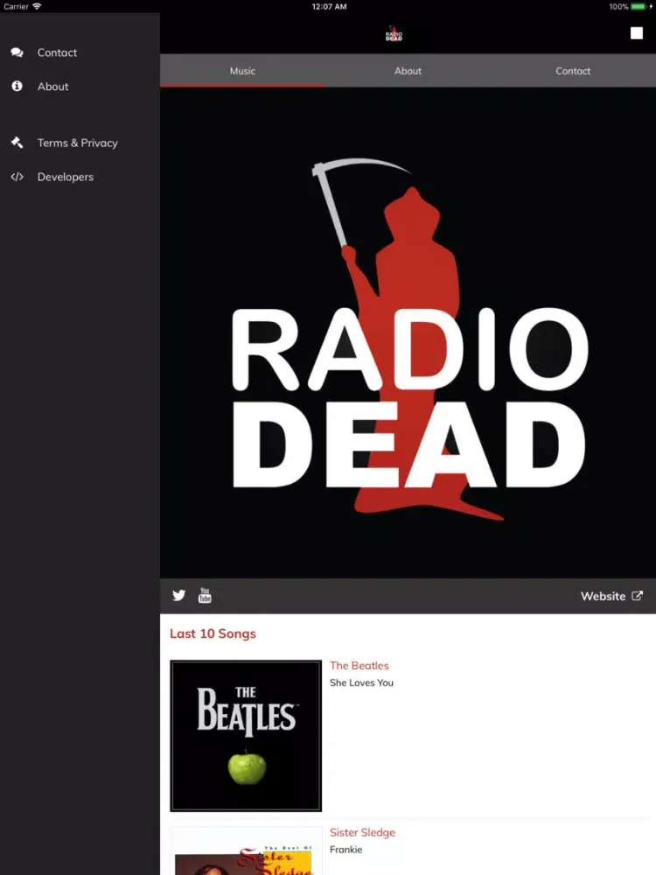Select artist name Sister Sledge
This screenshot has height=875, width=656.
[x=363, y=832]
